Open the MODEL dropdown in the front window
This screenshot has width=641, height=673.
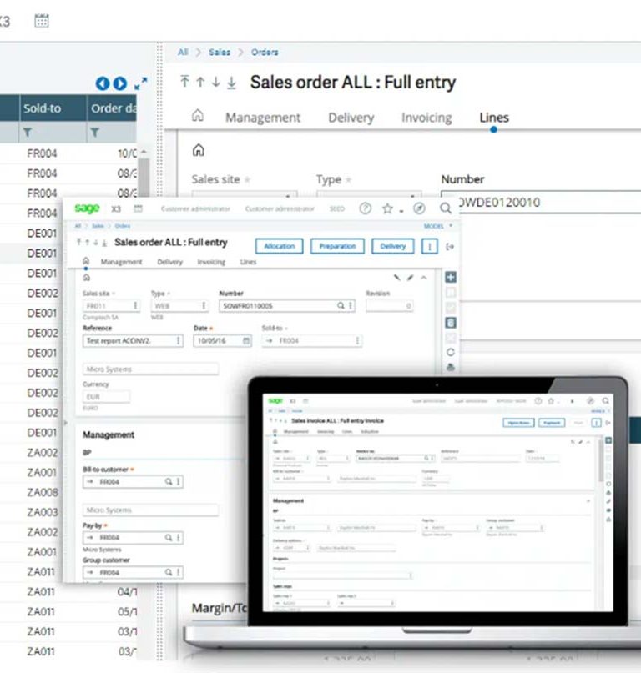tap(438, 226)
